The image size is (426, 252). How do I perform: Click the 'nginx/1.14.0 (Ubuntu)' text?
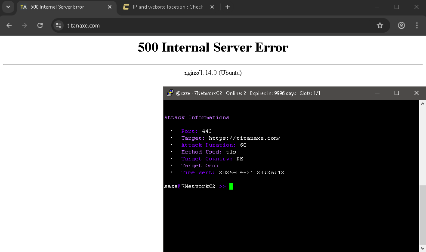(x=213, y=73)
